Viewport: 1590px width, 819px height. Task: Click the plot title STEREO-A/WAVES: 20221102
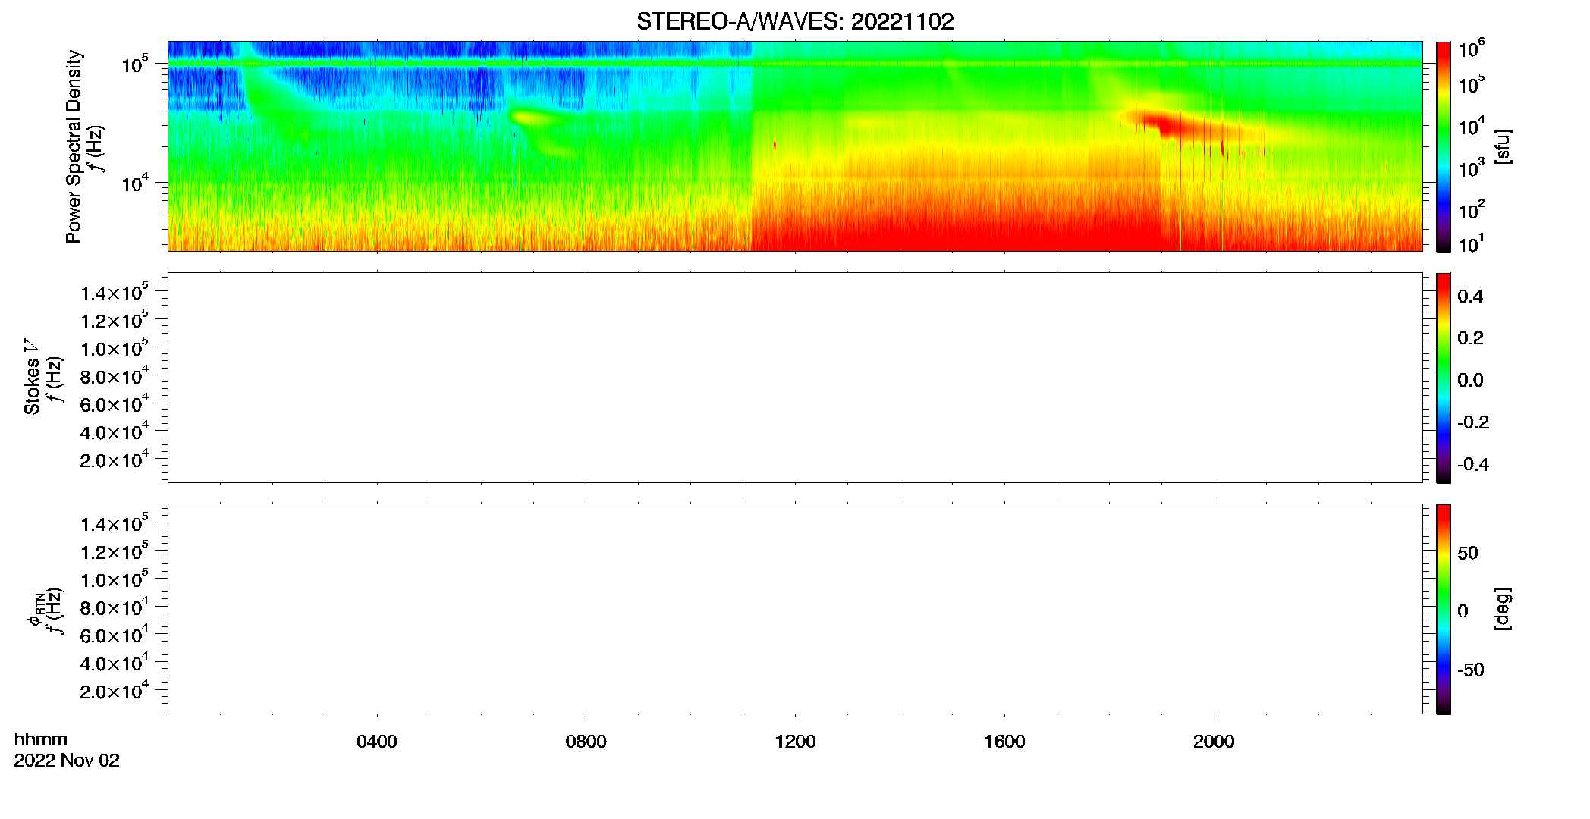(795, 21)
